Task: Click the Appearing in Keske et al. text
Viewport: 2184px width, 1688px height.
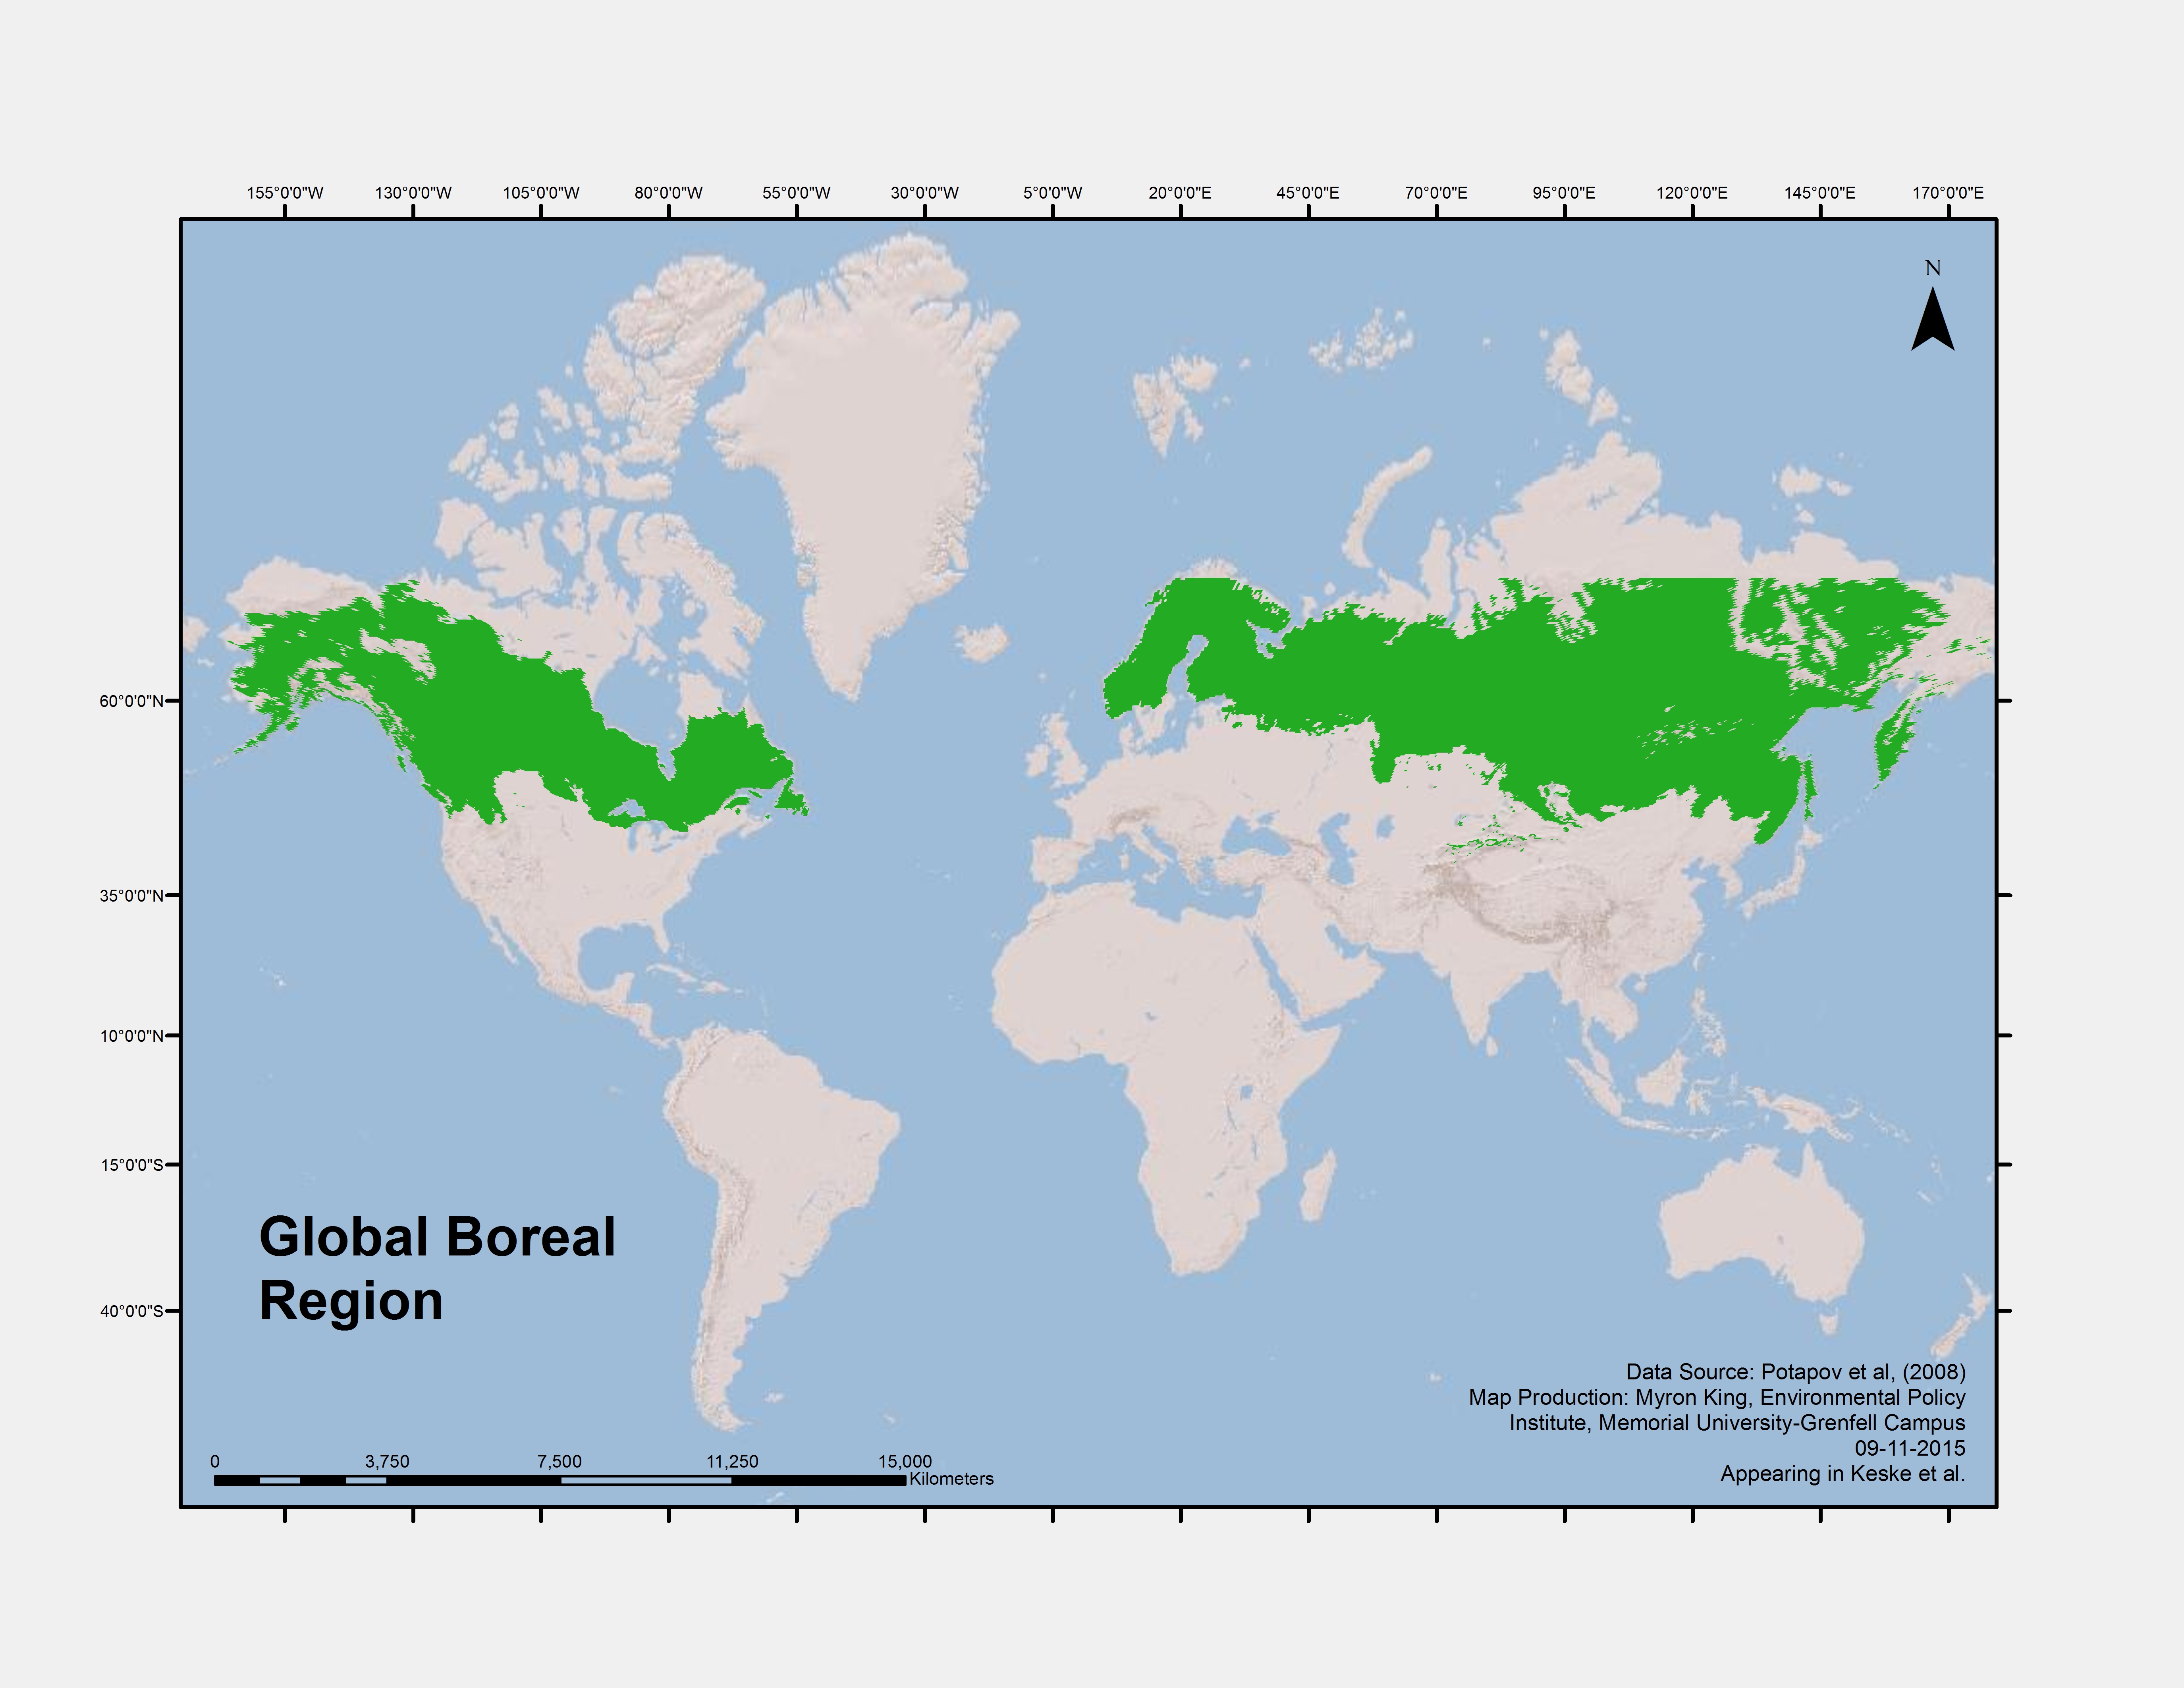Action: point(1842,1474)
